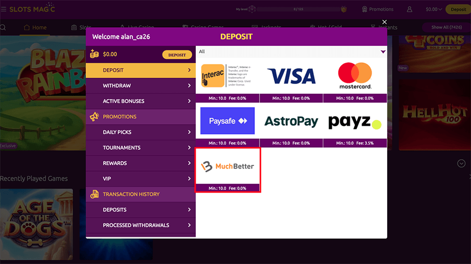The image size is (471, 264).
Task: Click the Promotions badge icon in header
Action: coord(364,9)
